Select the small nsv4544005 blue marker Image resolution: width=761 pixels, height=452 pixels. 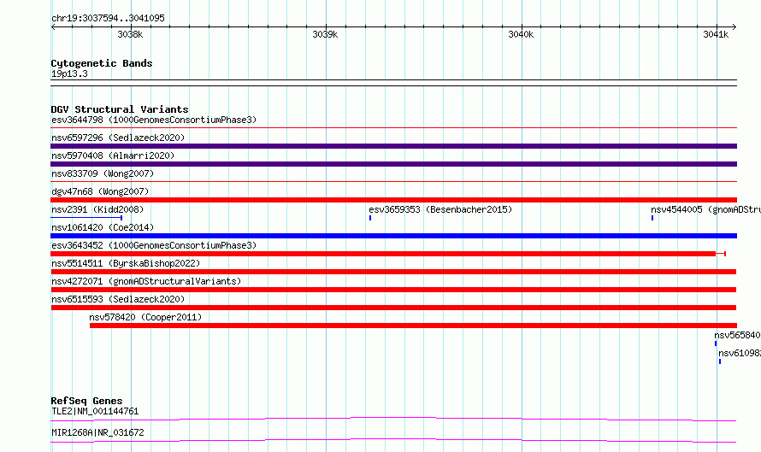[x=652, y=218]
